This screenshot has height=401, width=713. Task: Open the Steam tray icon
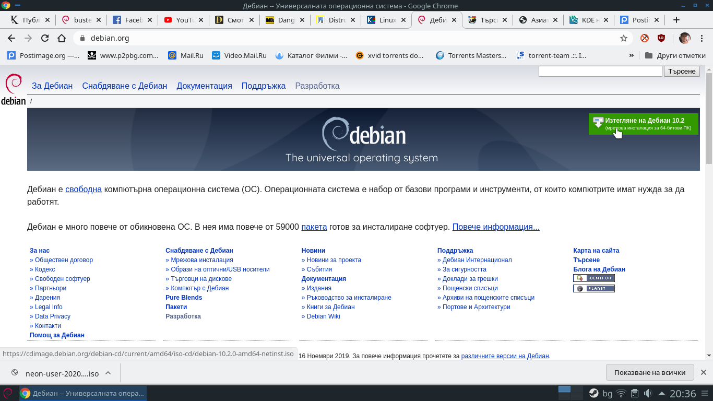coord(593,393)
